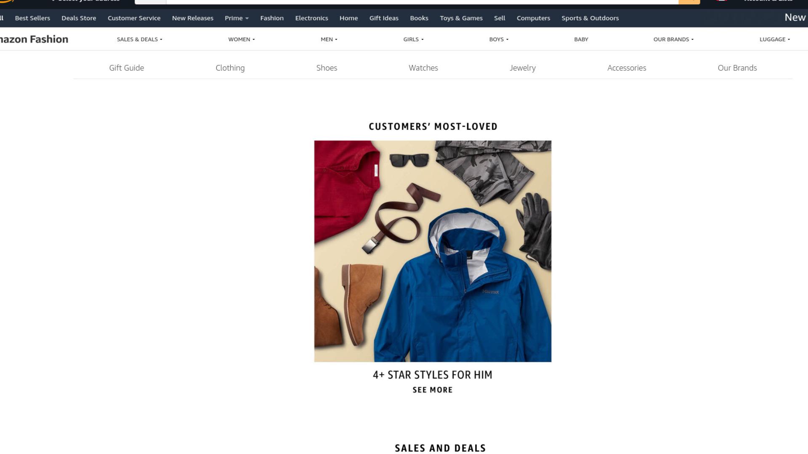808x454 pixels.
Task: Click in the search input field
Action: pyautogui.click(x=422, y=2)
